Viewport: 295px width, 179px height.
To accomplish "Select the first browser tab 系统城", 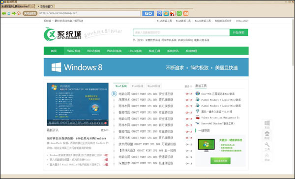I will (18, 6).
